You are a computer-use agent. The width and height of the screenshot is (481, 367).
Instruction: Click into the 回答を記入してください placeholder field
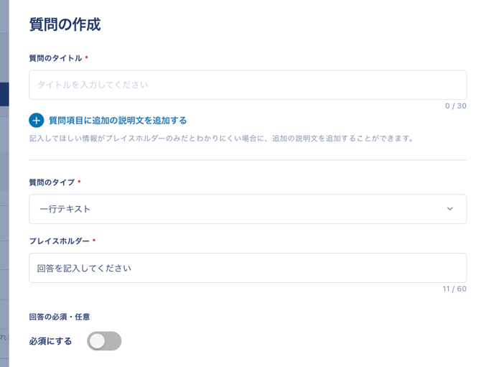(247, 268)
